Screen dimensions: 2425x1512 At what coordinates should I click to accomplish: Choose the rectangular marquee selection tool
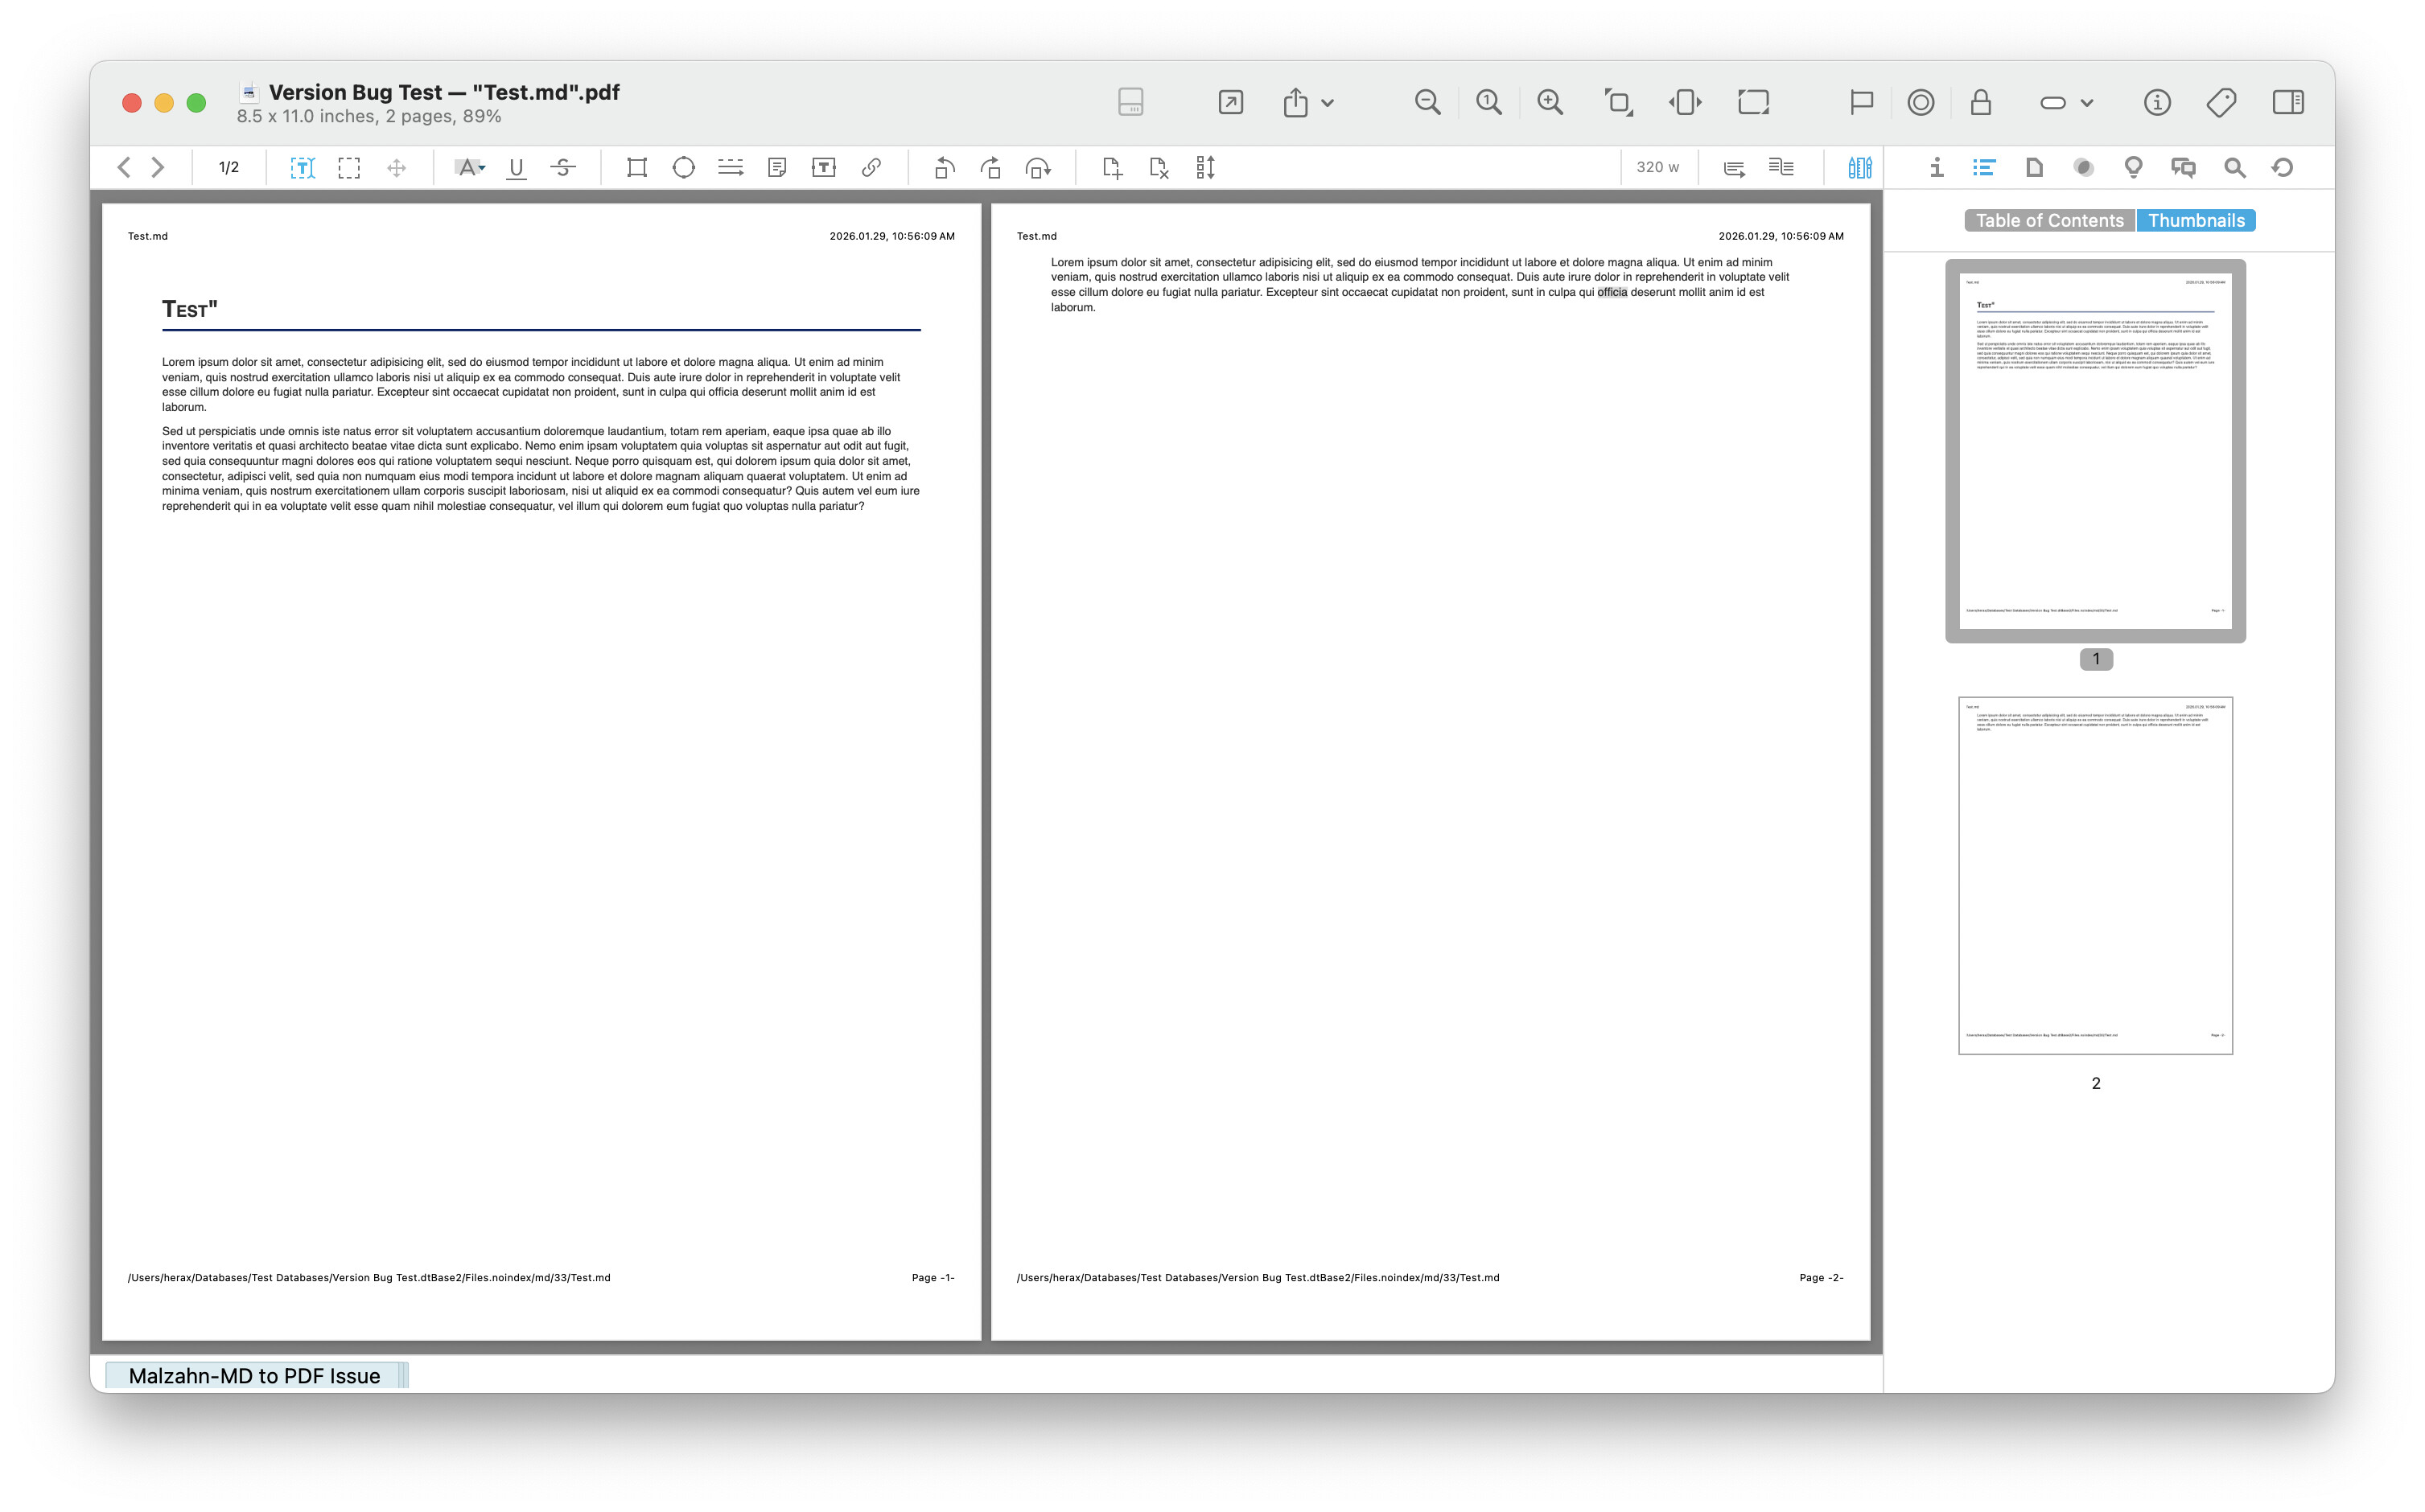pos(349,168)
